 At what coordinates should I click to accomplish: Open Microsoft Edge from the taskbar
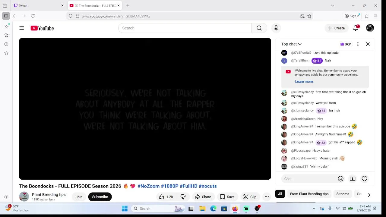[213, 209]
